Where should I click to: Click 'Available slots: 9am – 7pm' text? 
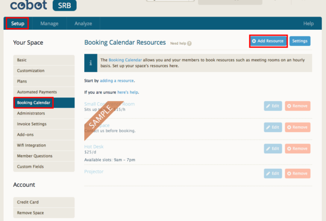point(110,160)
